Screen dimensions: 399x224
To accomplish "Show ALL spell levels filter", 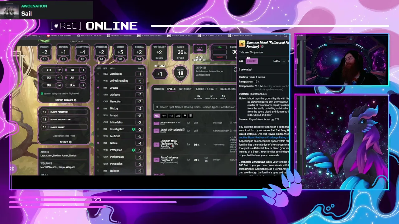I will [156, 116].
